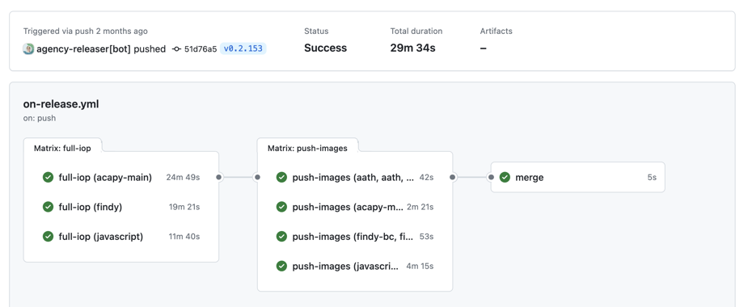
Task: Click the full-iop (acapy-main) success checkmark
Action: 48,178
